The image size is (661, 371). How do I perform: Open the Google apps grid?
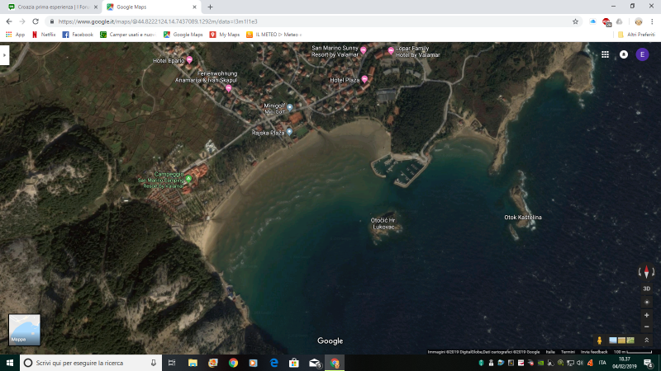point(606,54)
